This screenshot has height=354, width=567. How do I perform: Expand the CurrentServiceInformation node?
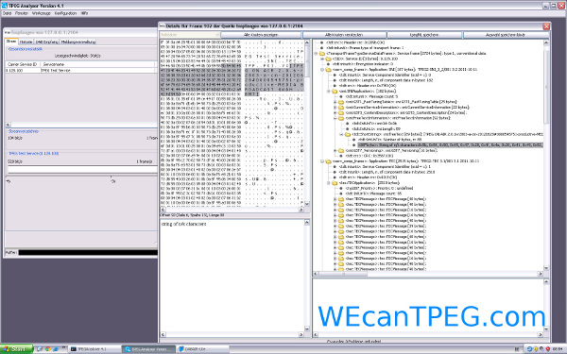click(335, 108)
